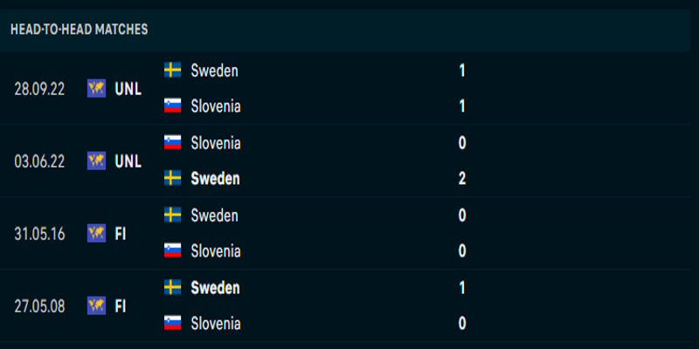The height and width of the screenshot is (349, 699).
Task: Click Sweden flag in the 28.09.22 match
Action: click(173, 70)
